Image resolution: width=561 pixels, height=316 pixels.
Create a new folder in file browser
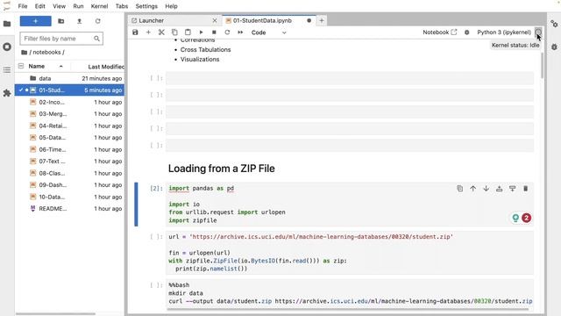point(61,21)
